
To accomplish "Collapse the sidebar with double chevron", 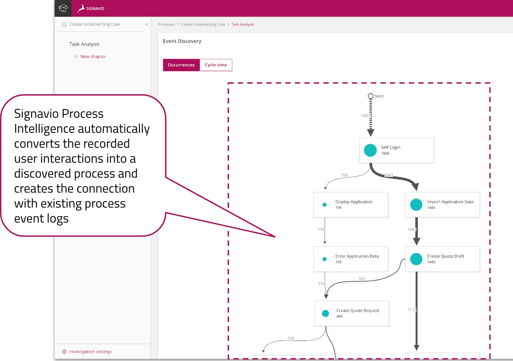I will point(146,24).
